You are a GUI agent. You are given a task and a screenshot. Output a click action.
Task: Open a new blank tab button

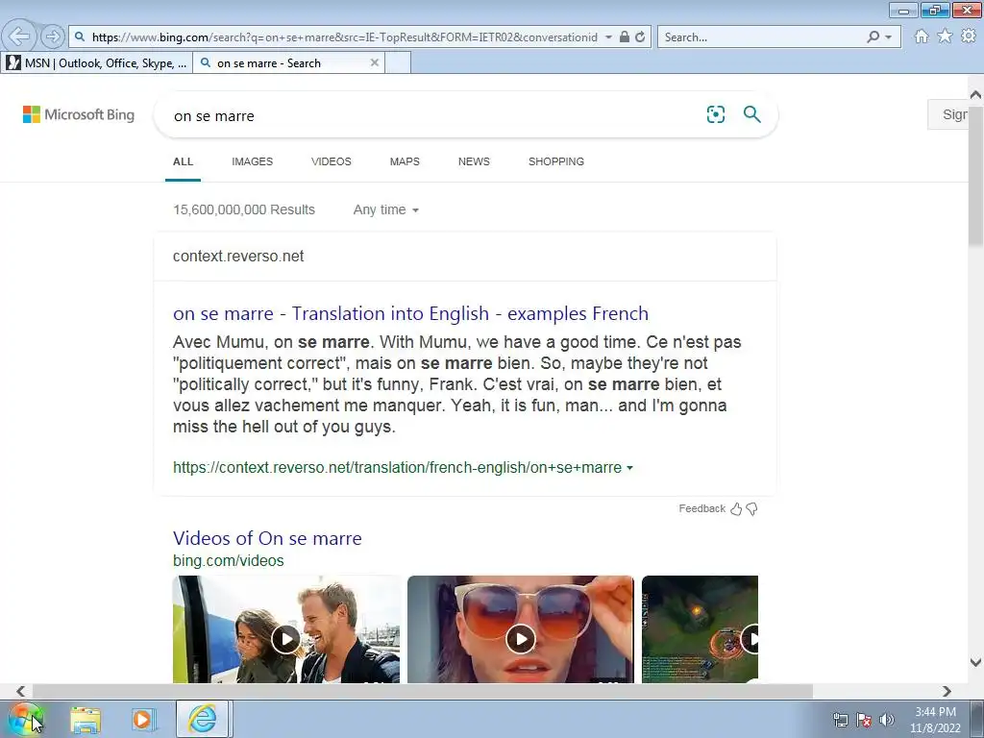pos(398,62)
